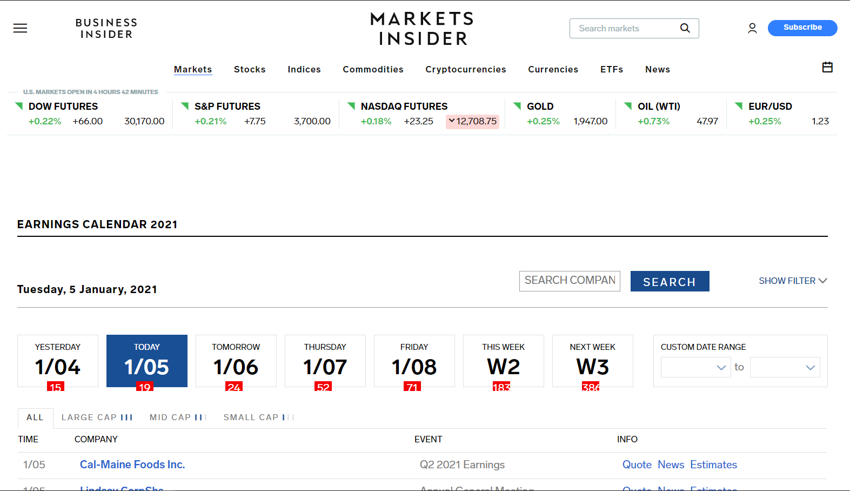This screenshot has width=850, height=491.
Task: Open the News link for Cal-Maine Foods
Action: (x=671, y=465)
